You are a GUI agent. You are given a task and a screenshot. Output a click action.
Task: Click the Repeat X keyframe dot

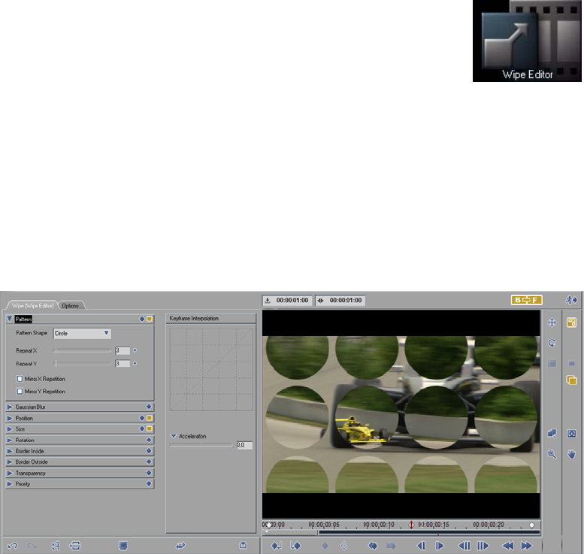click(x=135, y=350)
